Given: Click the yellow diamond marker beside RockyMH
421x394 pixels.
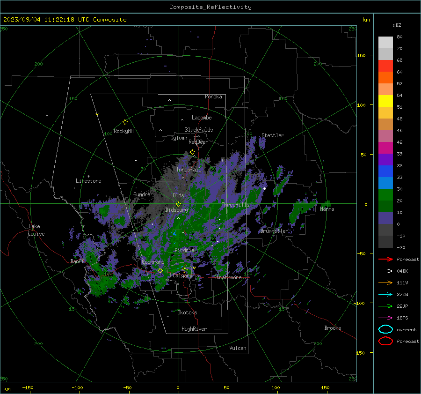Looking at the screenshot, I should (x=125, y=122).
